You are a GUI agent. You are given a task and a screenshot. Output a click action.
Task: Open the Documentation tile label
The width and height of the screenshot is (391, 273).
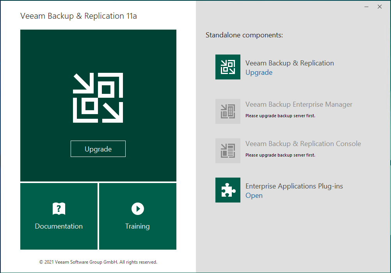click(x=59, y=226)
